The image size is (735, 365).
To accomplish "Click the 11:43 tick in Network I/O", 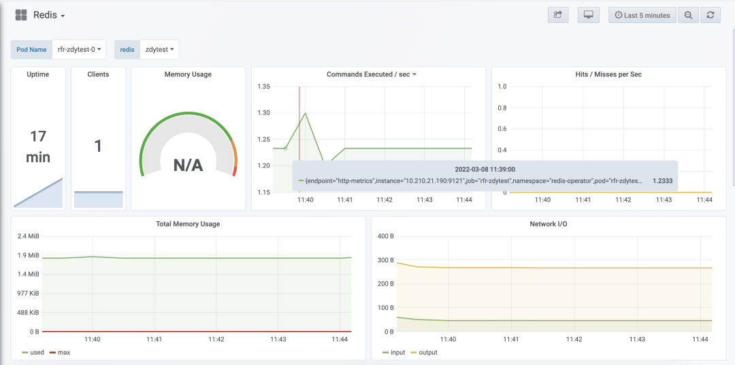I will coord(637,339).
